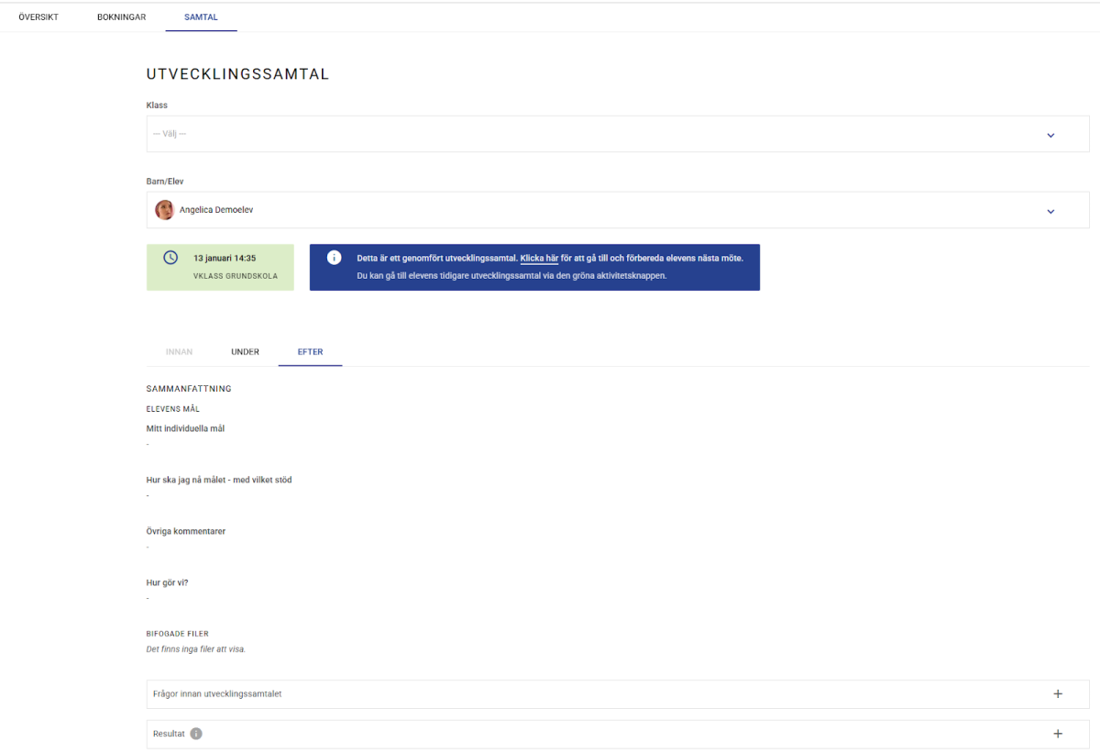Click the info icon in blue banner
Screen dimensions: 1100x753
point(335,258)
